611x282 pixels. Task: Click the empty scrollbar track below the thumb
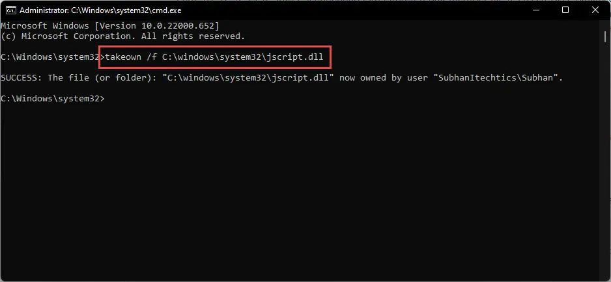point(604,155)
